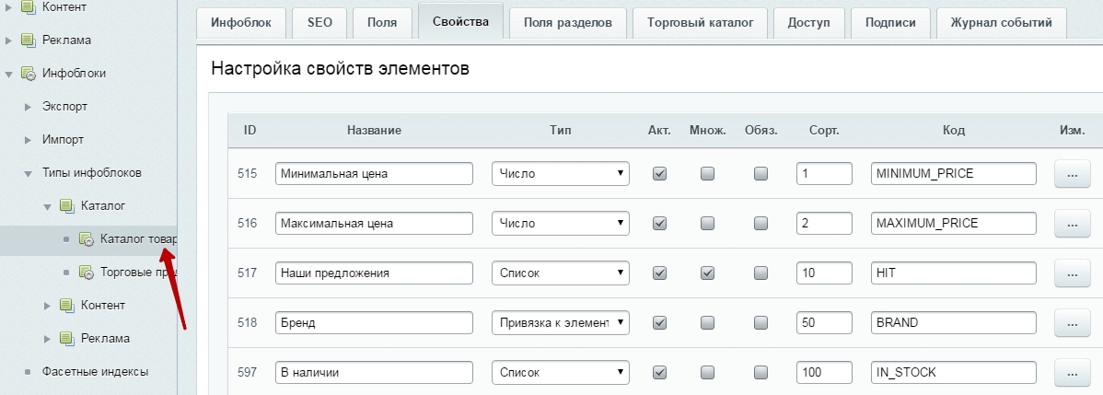Switch to the SEO tab
The height and width of the screenshot is (395, 1103).
pos(319,22)
